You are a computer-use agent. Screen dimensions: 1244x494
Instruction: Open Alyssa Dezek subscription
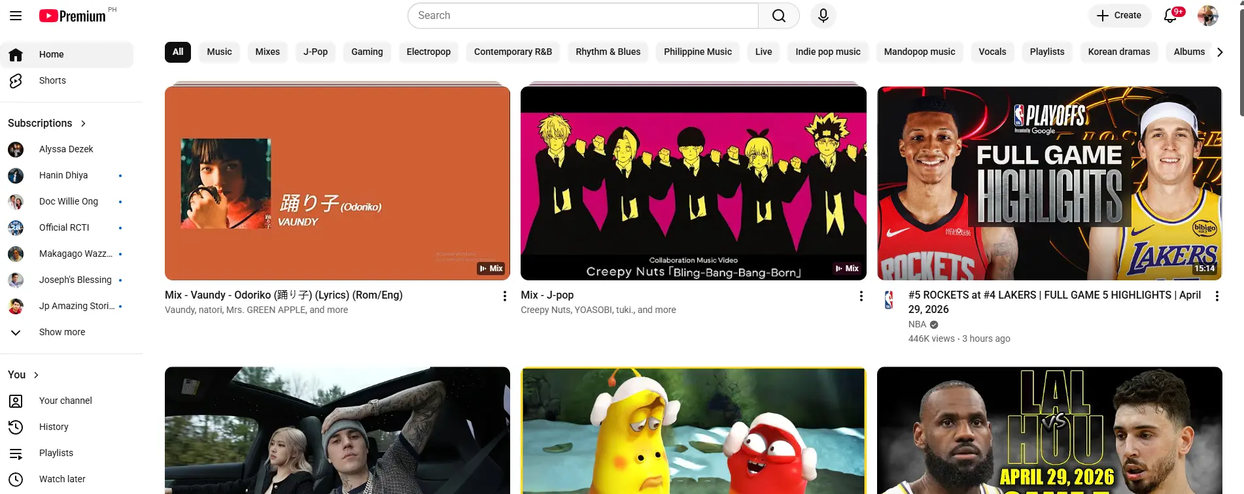(67, 149)
